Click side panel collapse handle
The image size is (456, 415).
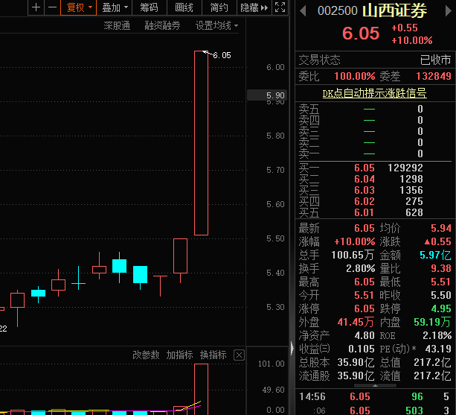point(292,348)
